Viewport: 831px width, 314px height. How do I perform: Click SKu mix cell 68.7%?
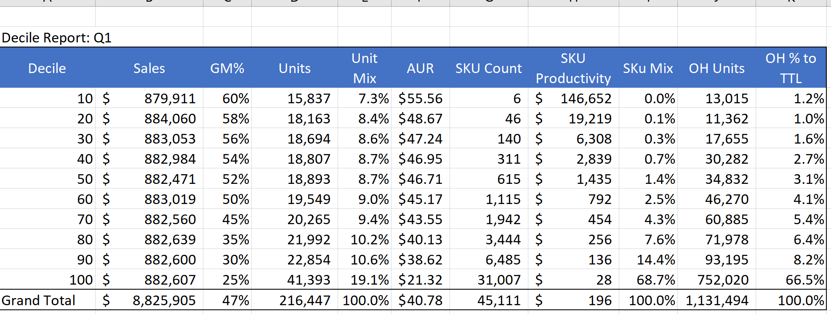(x=648, y=280)
